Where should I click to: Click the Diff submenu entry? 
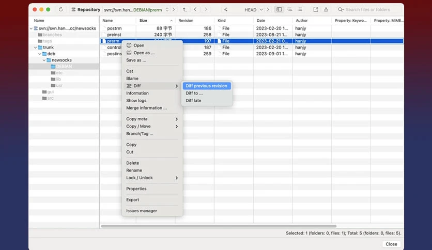click(x=152, y=86)
